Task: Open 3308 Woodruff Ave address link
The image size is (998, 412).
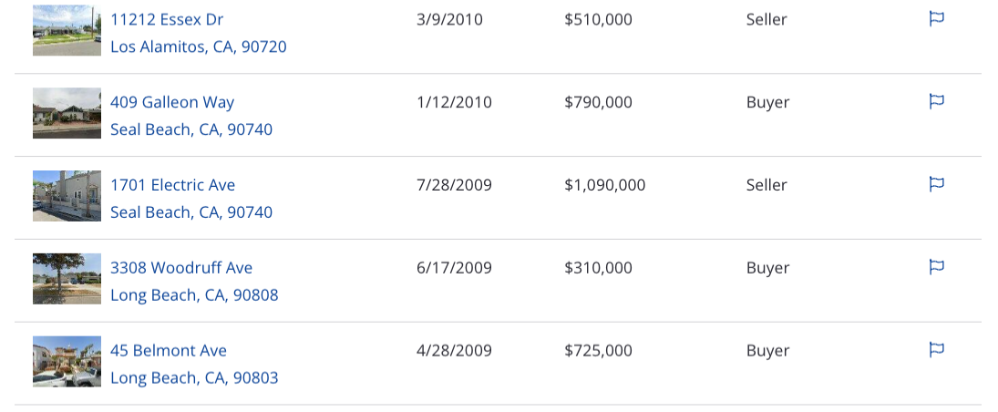Action: [181, 268]
